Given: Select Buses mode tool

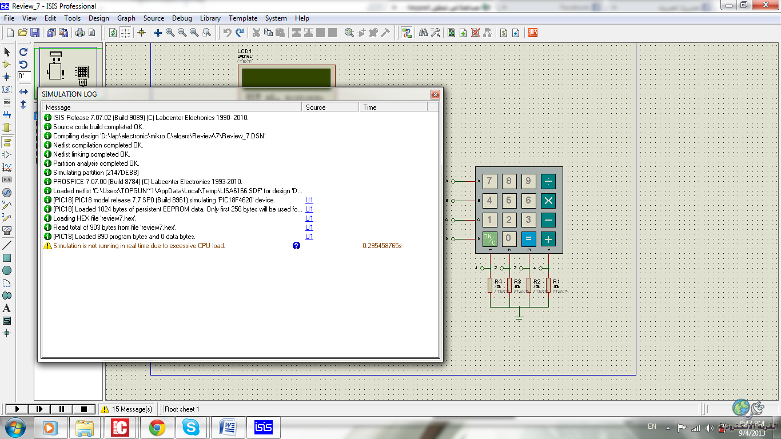Looking at the screenshot, I should (x=7, y=114).
